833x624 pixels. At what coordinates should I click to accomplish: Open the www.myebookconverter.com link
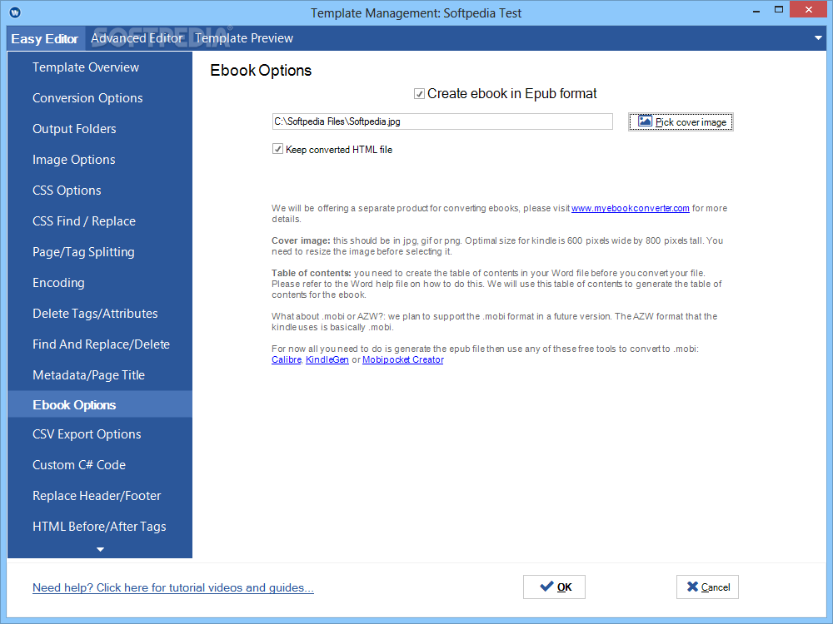tap(630, 209)
